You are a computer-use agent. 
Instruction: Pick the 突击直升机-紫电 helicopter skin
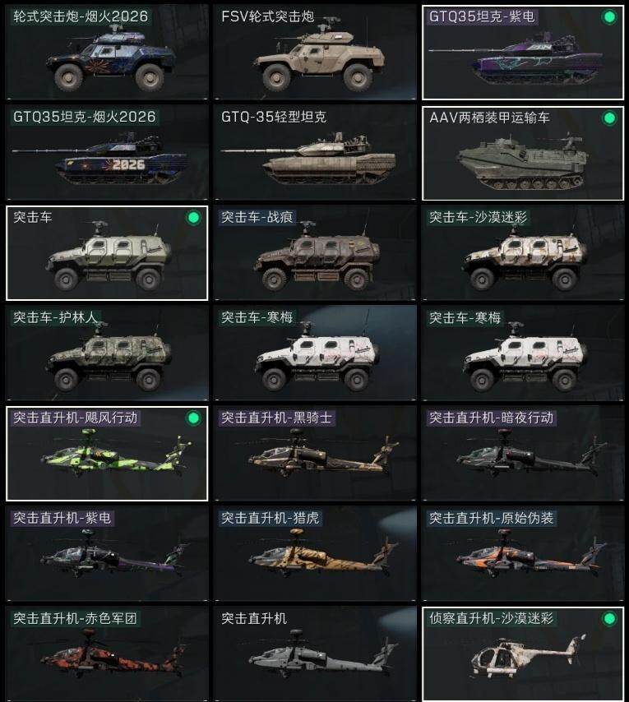pyautogui.click(x=107, y=554)
